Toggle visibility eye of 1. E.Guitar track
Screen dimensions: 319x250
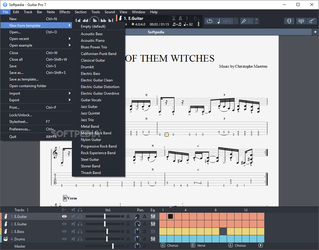coord(64,216)
